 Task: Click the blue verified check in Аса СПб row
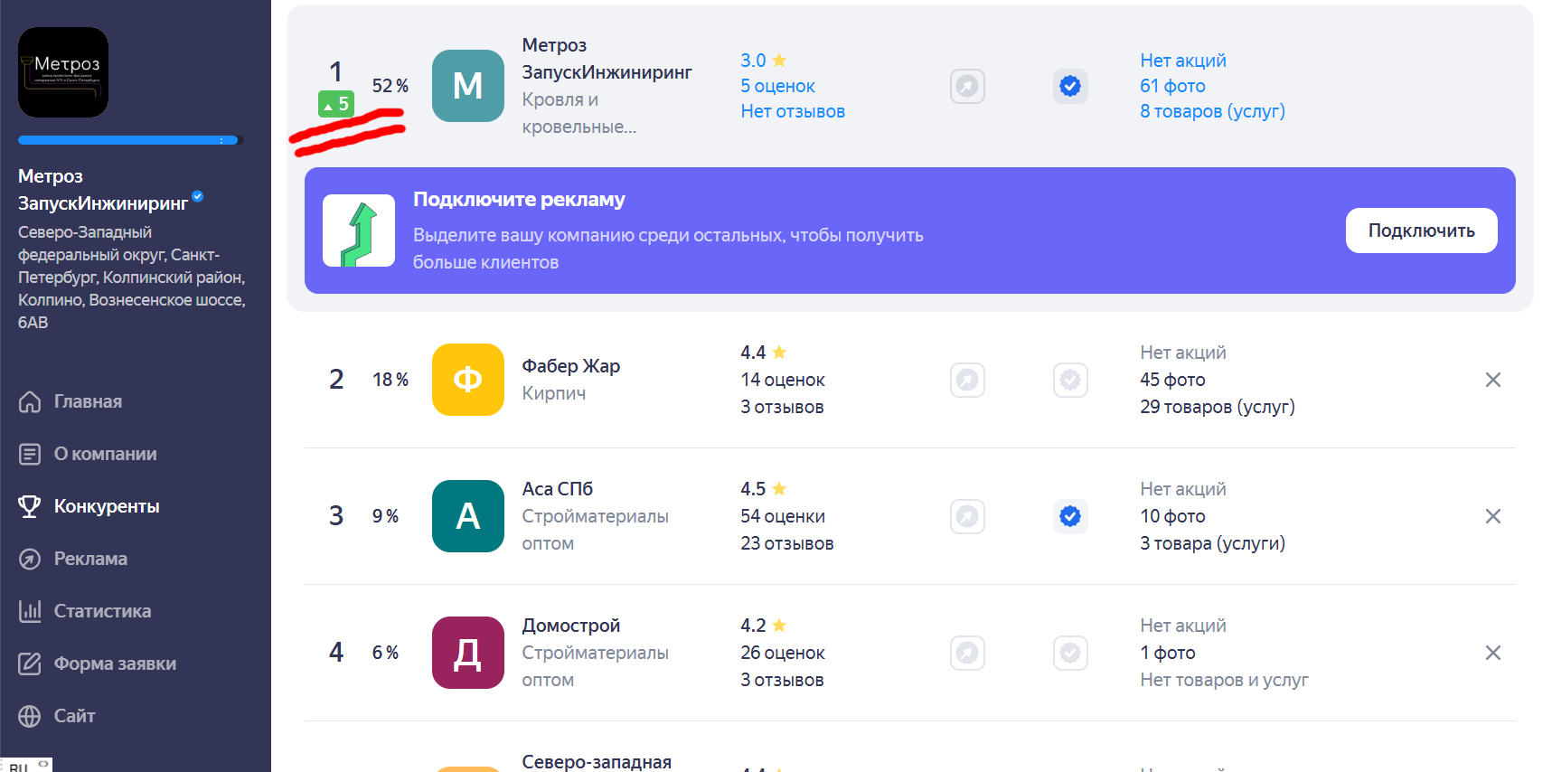coord(1070,516)
